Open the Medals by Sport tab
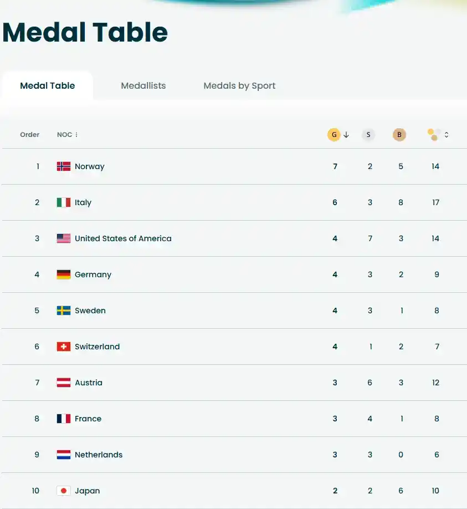 click(x=239, y=86)
